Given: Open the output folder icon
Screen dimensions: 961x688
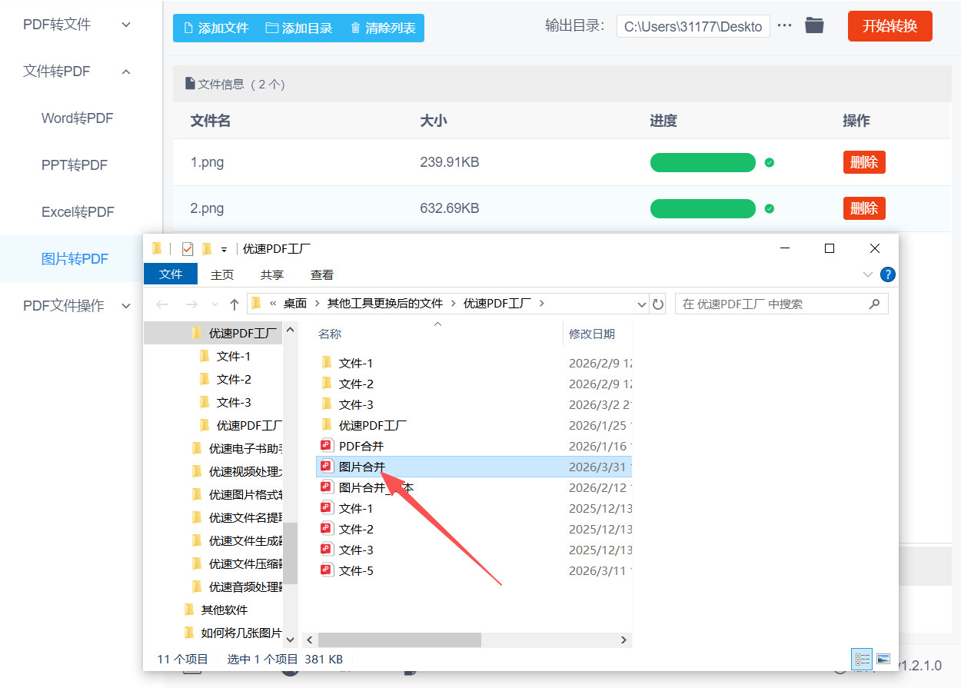Looking at the screenshot, I should [814, 25].
